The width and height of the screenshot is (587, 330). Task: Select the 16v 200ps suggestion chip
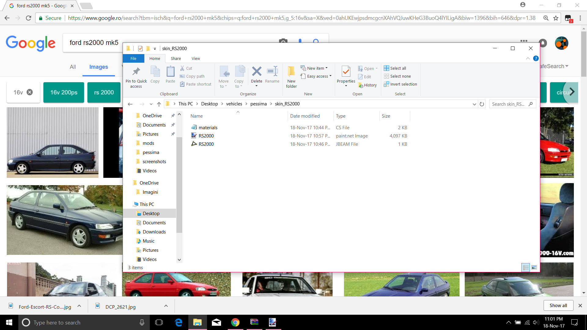(64, 92)
